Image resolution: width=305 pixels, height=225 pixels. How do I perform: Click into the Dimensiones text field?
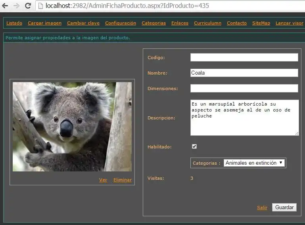[244, 88]
